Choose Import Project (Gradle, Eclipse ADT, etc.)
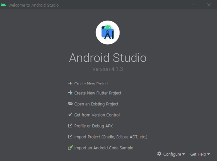This screenshot has height=161, width=217. pos(111,137)
